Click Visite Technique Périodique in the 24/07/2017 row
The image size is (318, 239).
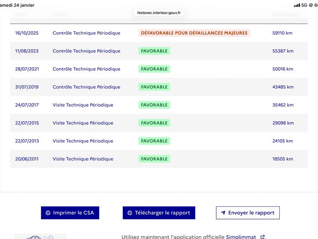click(x=83, y=105)
